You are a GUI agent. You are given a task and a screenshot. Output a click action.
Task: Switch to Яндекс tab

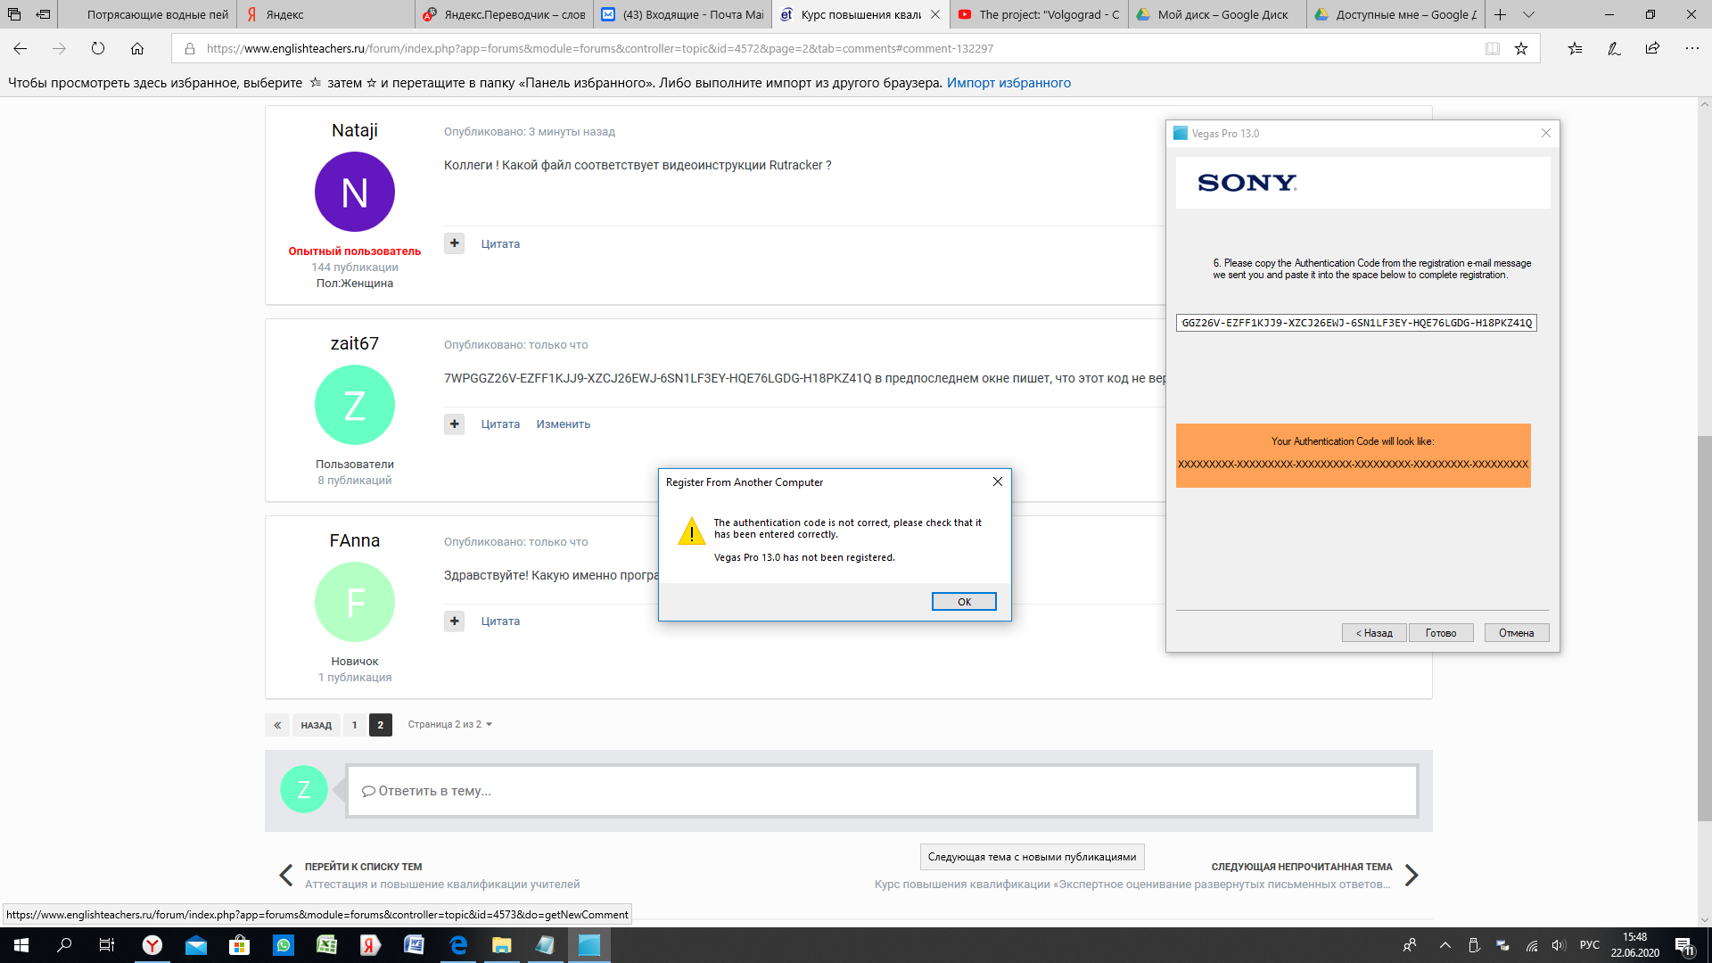tap(325, 14)
